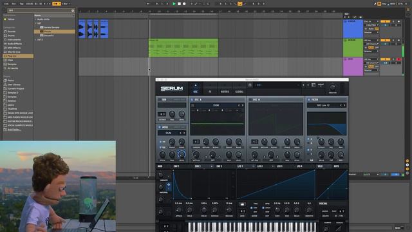Open User Library in Places
Screen dimensions: 412x232
(14, 84)
